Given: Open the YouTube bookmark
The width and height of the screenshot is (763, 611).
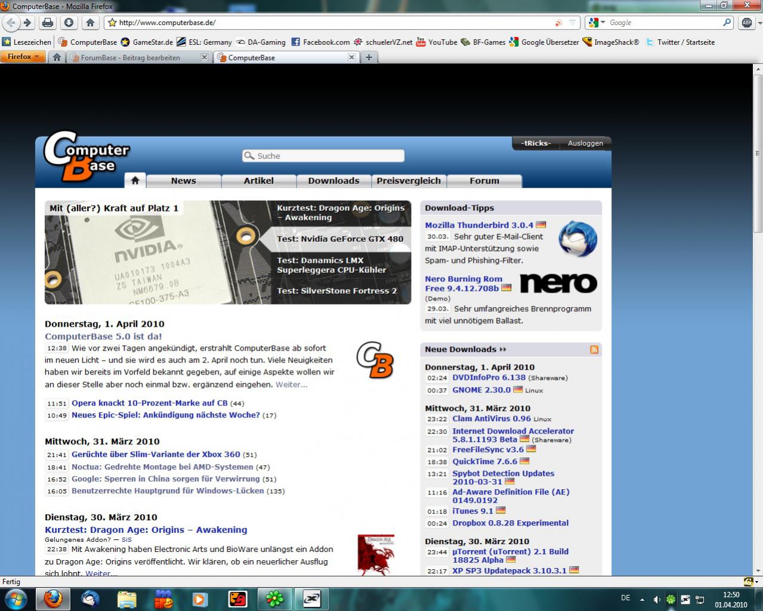Looking at the screenshot, I should pos(437,42).
